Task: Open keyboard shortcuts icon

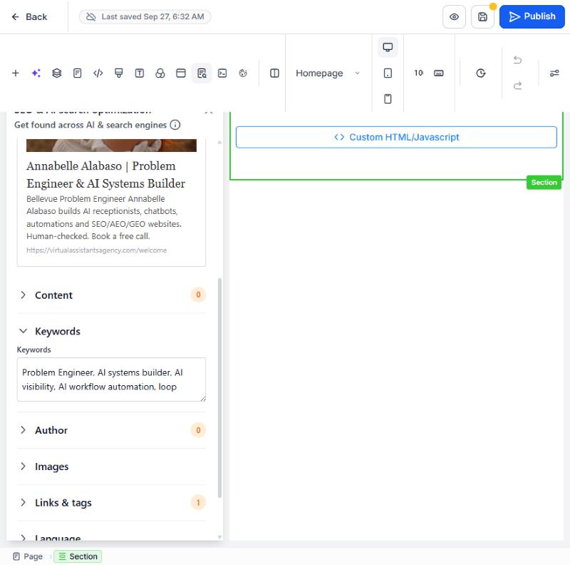Action: coord(439,73)
